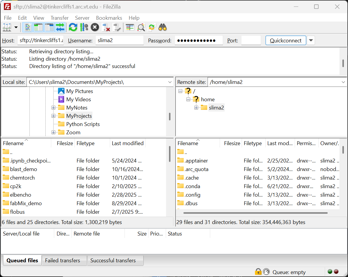Disconnect from the current server
Viewport: 348px width, 277px height.
click(x=106, y=27)
